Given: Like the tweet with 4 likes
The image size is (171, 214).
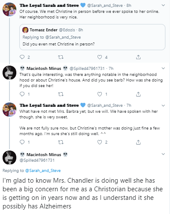Looking at the screenshot, I should (x=100, y=57).
